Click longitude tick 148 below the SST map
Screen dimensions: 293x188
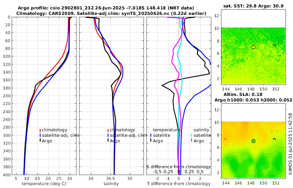[251, 89]
